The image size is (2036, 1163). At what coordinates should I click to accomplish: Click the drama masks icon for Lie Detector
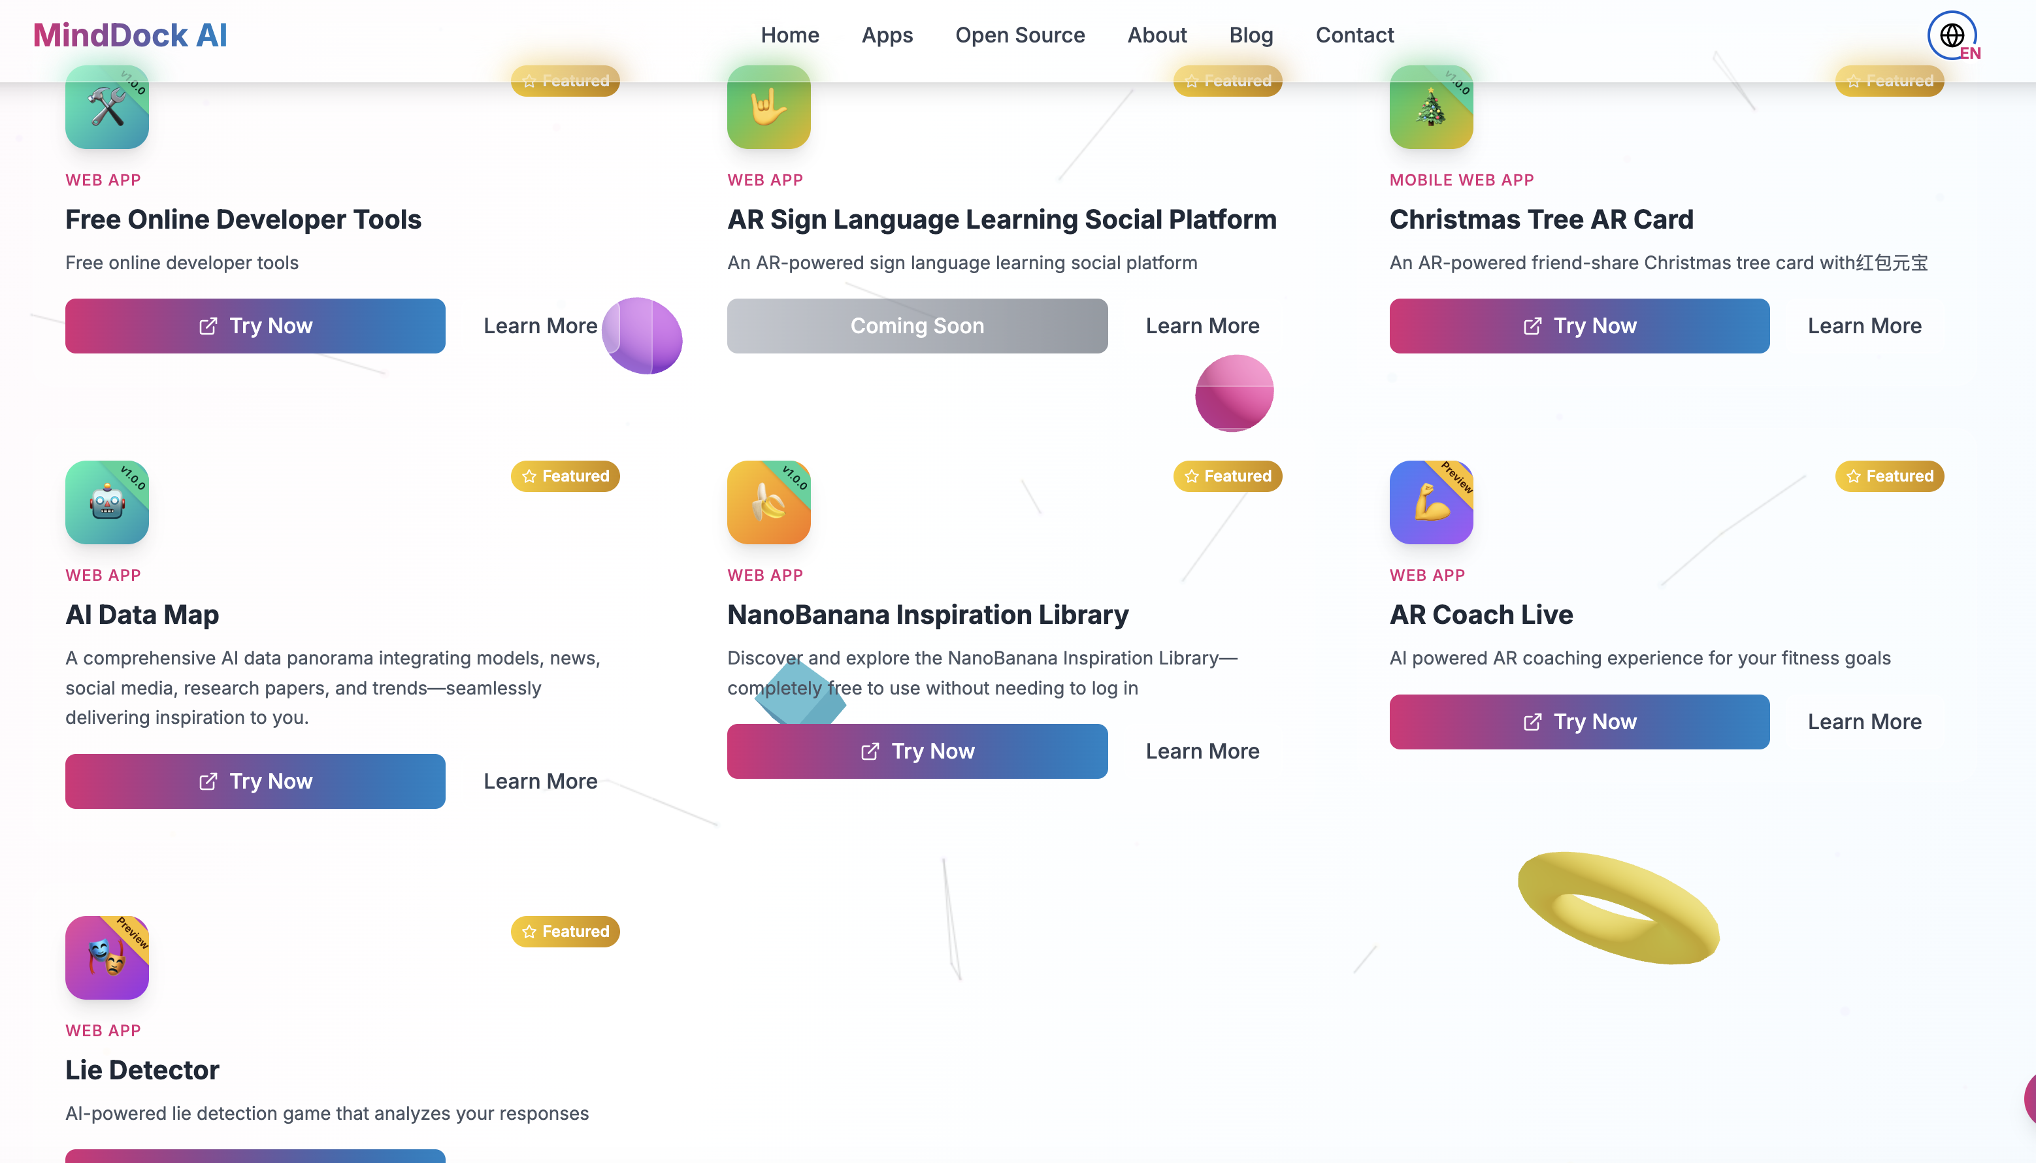click(x=107, y=958)
